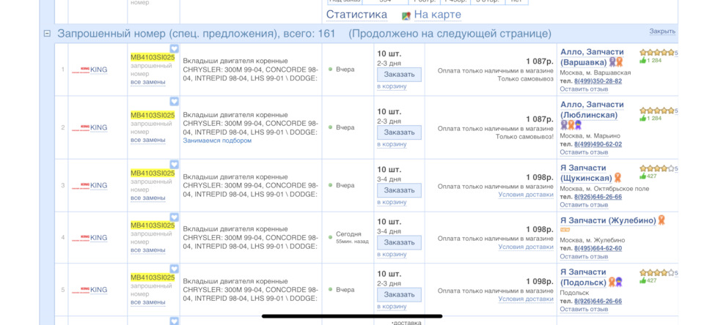Open star rating for Алло Запчасти (Люблинская)
This screenshot has height=325, width=704.
(x=657, y=111)
